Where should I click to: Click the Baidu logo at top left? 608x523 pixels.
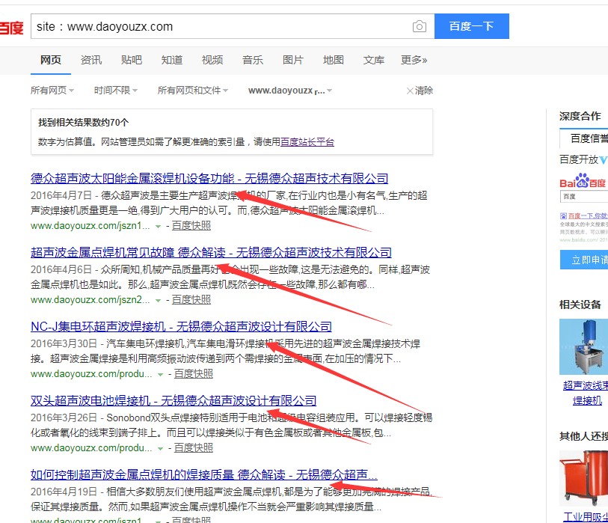click(x=10, y=28)
